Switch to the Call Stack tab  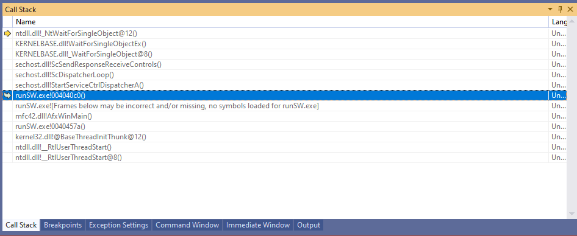tap(21, 225)
